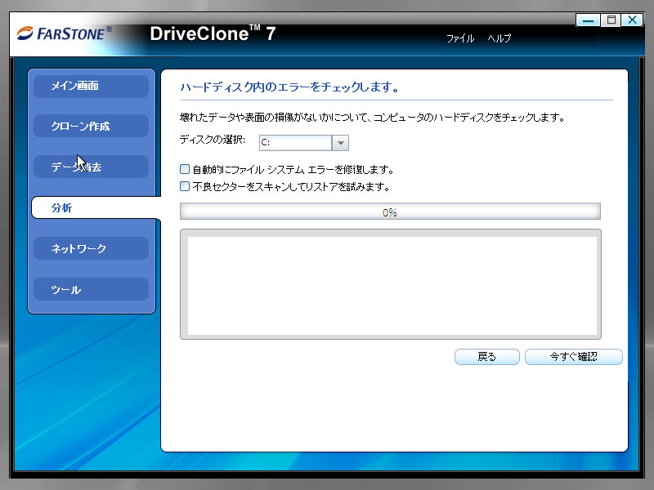Enable bad sector scan and restore checkbox
Viewport: 654px width, 490px height.
click(x=185, y=186)
